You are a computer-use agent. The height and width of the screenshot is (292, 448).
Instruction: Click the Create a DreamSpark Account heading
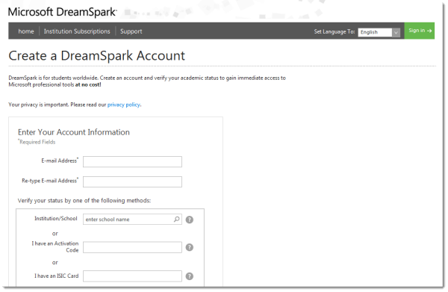(97, 55)
